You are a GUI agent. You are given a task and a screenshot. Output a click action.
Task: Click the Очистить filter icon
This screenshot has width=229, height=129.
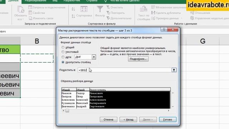click(x=108, y=7)
